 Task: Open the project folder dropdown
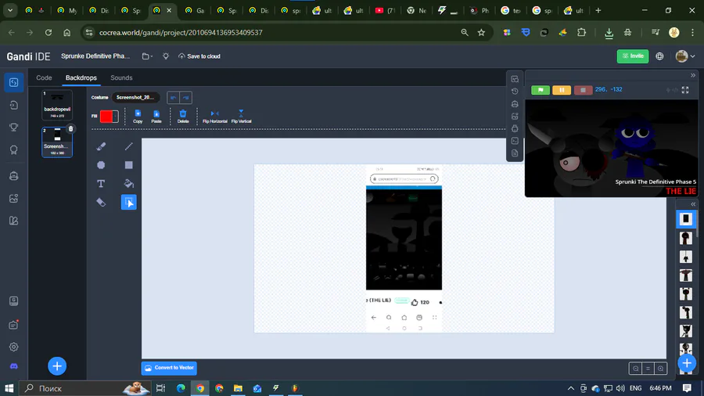147,56
